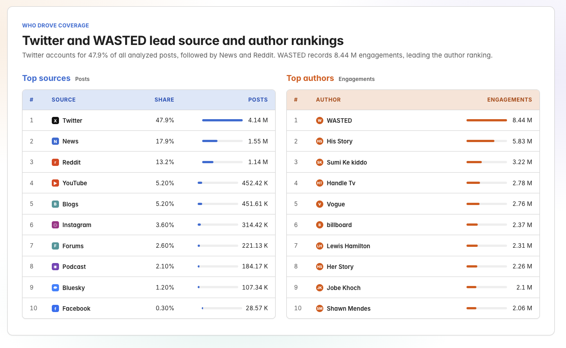This screenshot has height=348, width=566.
Task: Select the Sumi Ke kiddo author name
Action: point(347,162)
